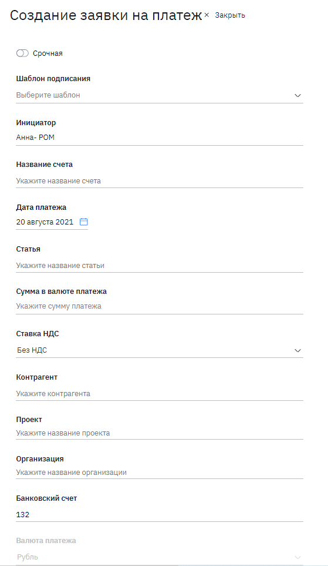Expand the Выберите шаблон dropdown
Image resolution: width=328 pixels, height=566 pixels.
tap(160, 95)
